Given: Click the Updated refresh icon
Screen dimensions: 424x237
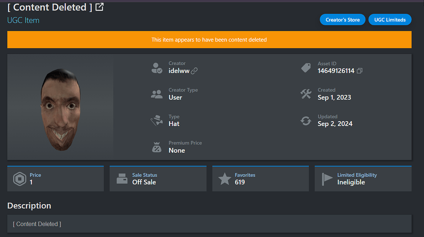Looking at the screenshot, I should click(x=306, y=121).
